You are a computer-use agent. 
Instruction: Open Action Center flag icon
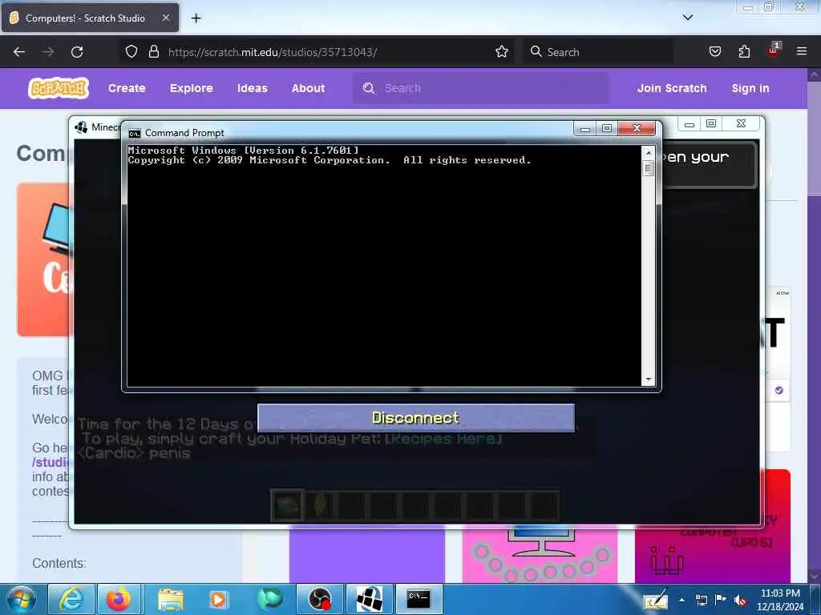[x=721, y=599]
